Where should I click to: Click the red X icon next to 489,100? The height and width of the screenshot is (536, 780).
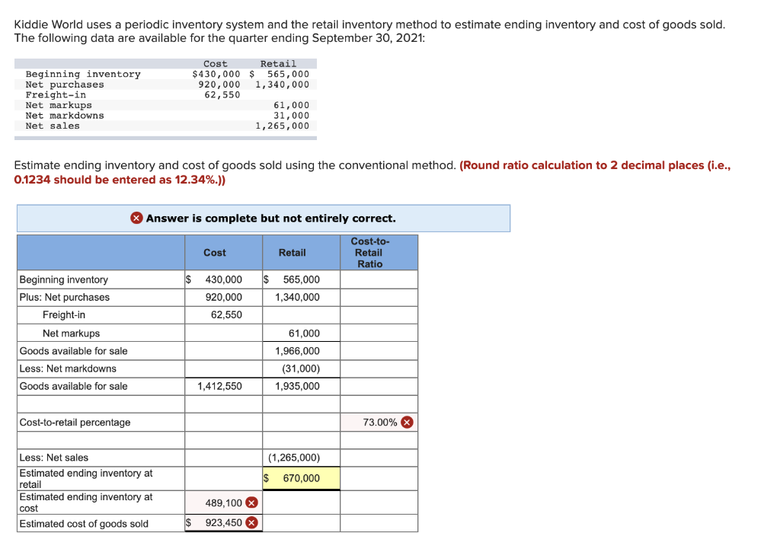[252, 502]
